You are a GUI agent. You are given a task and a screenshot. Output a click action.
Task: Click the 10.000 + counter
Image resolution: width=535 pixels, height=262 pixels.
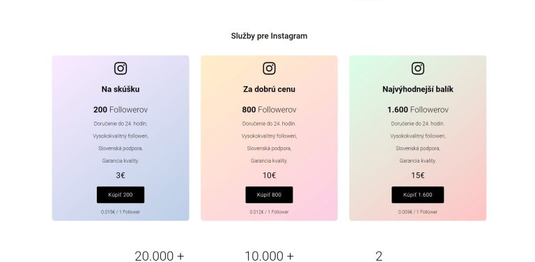269,256
